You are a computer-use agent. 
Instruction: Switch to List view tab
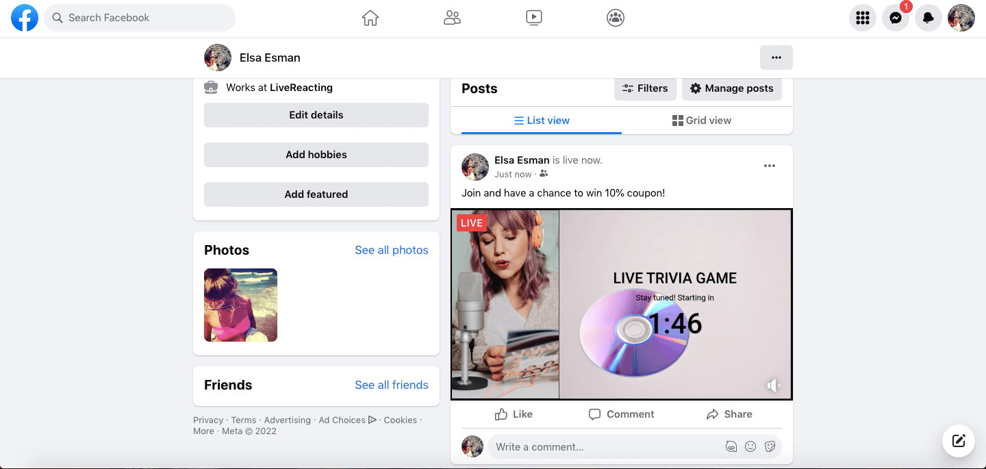click(542, 121)
